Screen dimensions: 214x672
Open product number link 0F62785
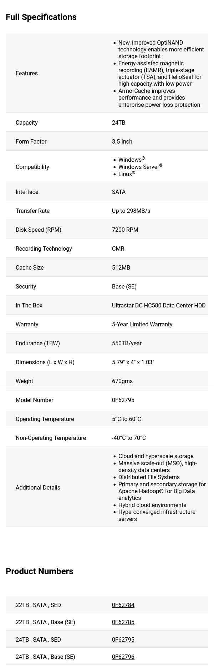pos(123,622)
